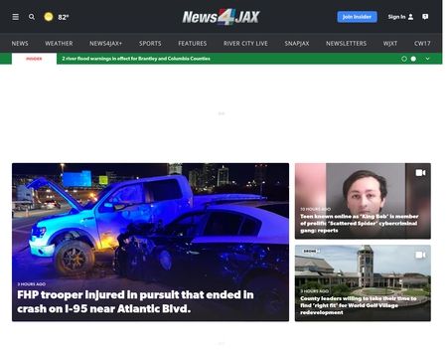The height and width of the screenshot is (358, 447).
Task: Open the NEWS menu item
Action: tap(20, 44)
